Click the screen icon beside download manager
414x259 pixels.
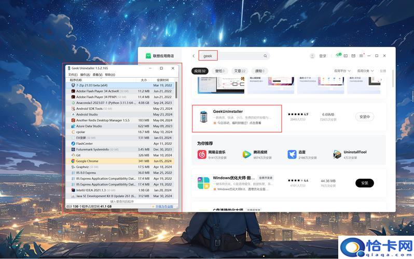(346, 56)
